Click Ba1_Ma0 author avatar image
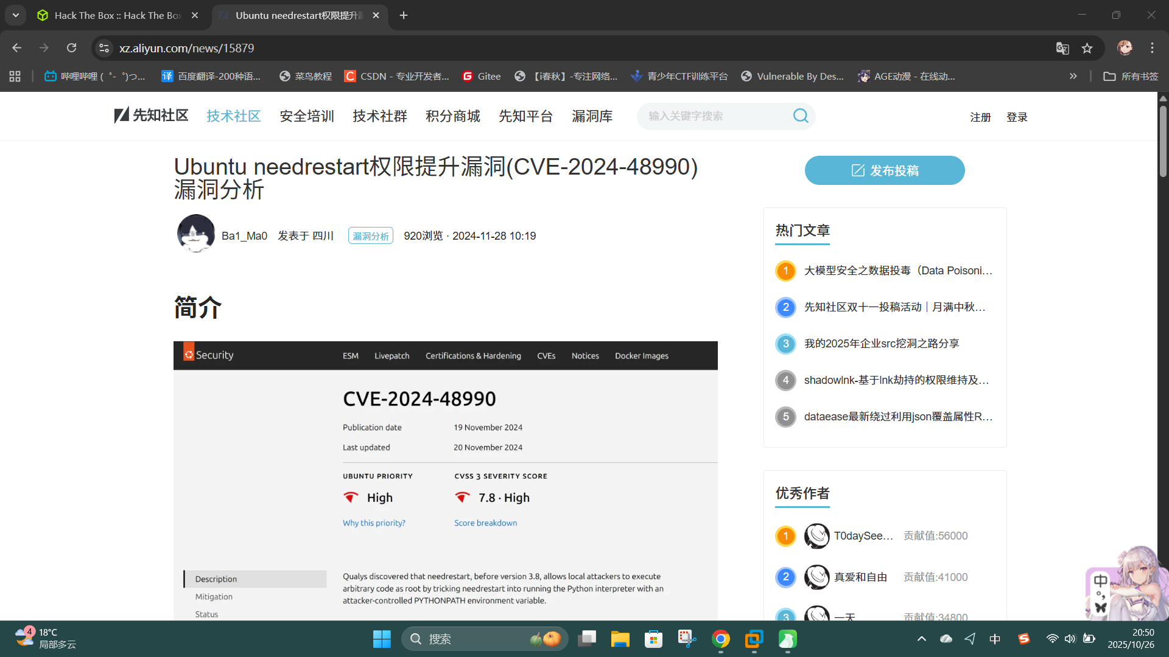 [x=195, y=234]
